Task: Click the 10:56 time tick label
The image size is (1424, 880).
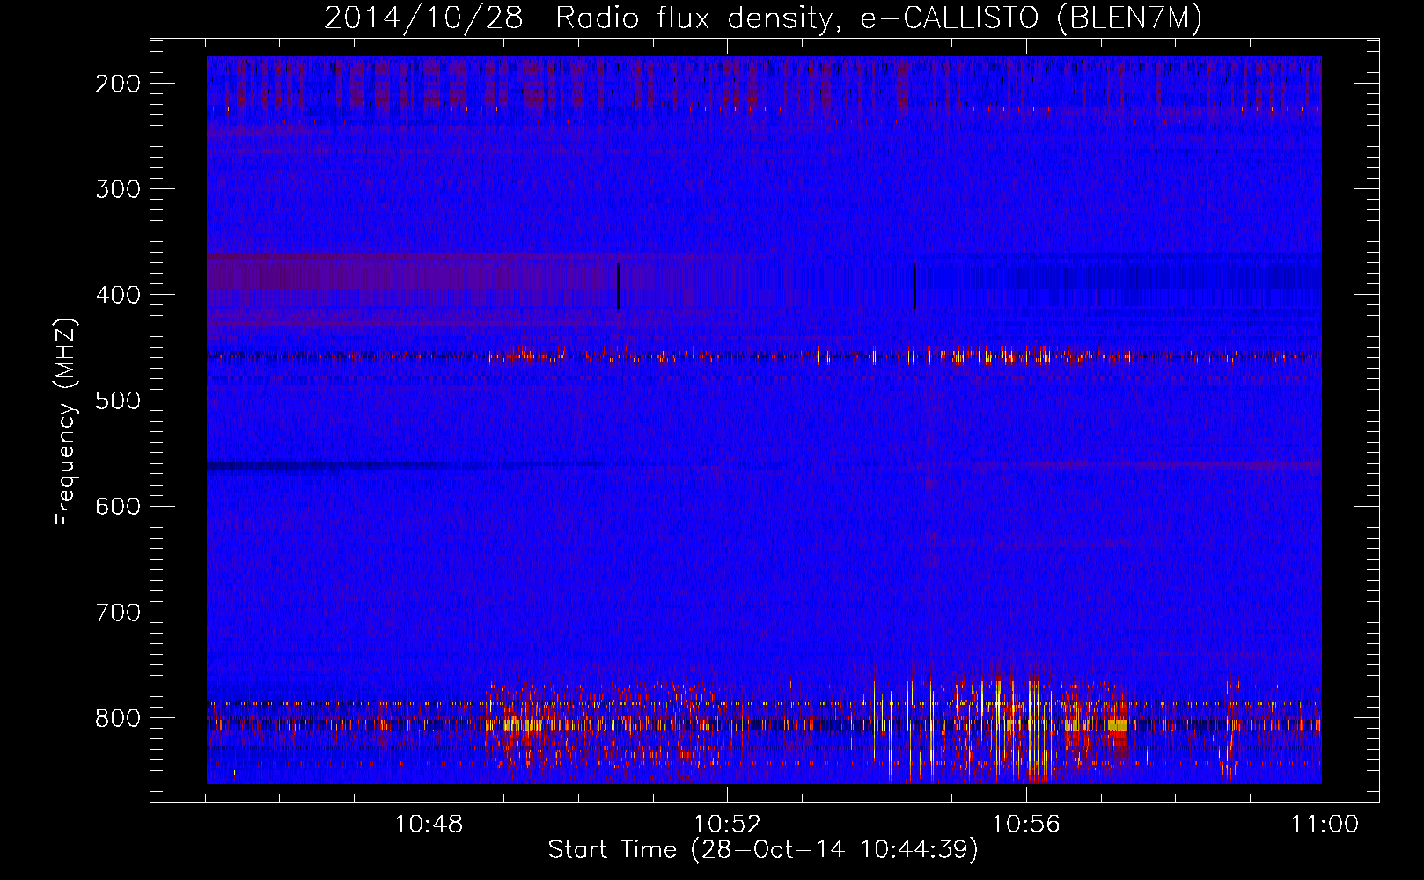Action: coord(1025,825)
